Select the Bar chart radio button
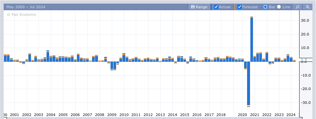Screen dimensions: 316x119 (x=266, y=7)
